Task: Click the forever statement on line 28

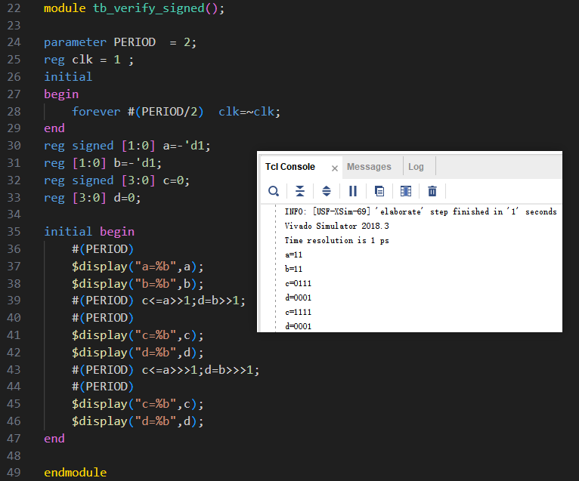Action: pyautogui.click(x=96, y=111)
